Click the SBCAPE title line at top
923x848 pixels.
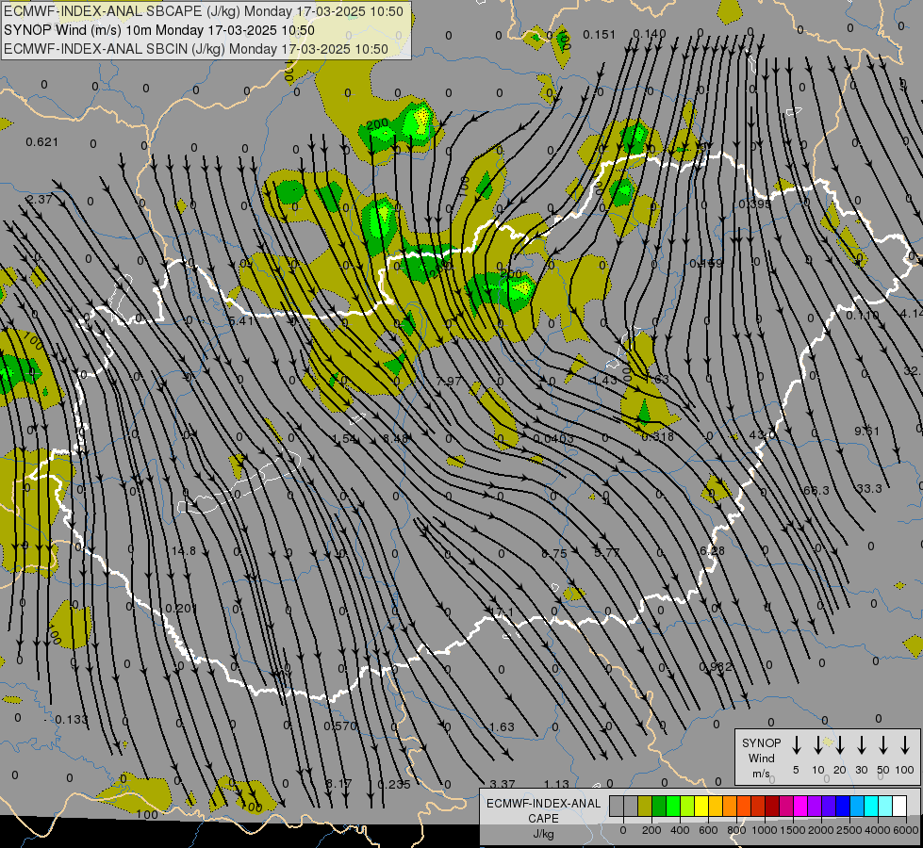click(204, 11)
